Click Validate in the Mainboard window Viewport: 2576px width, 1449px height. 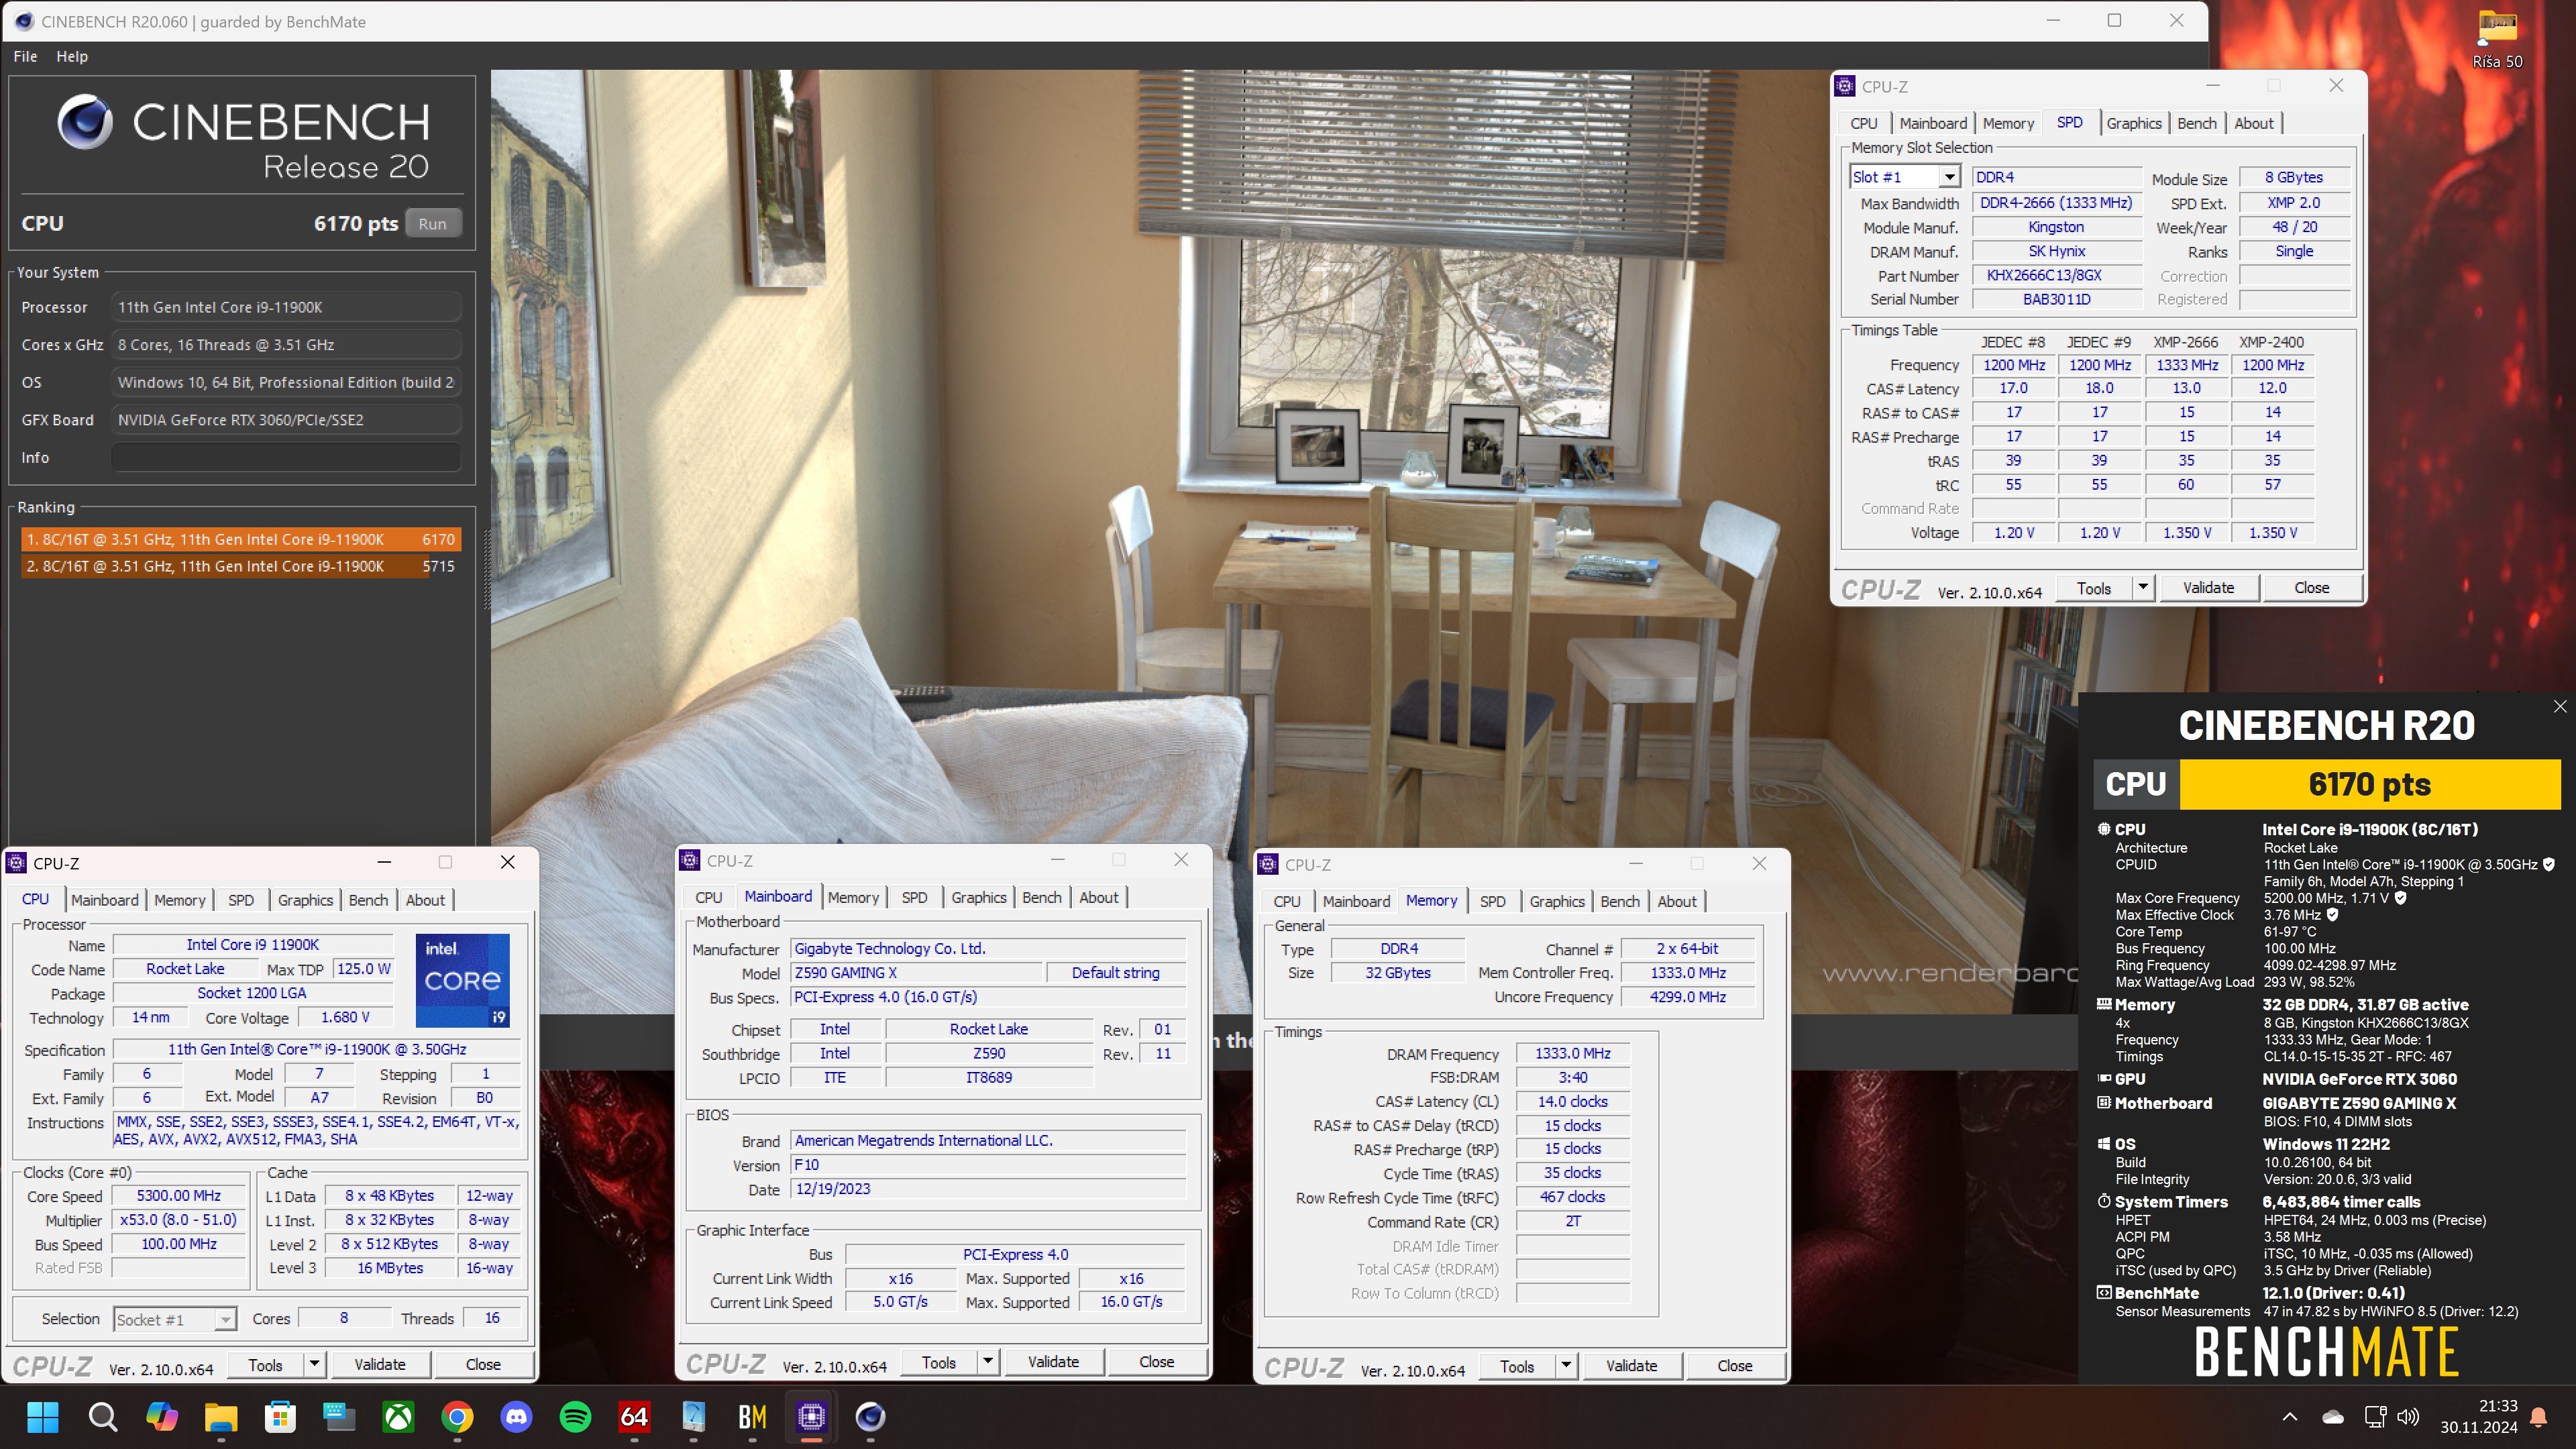1053,1362
